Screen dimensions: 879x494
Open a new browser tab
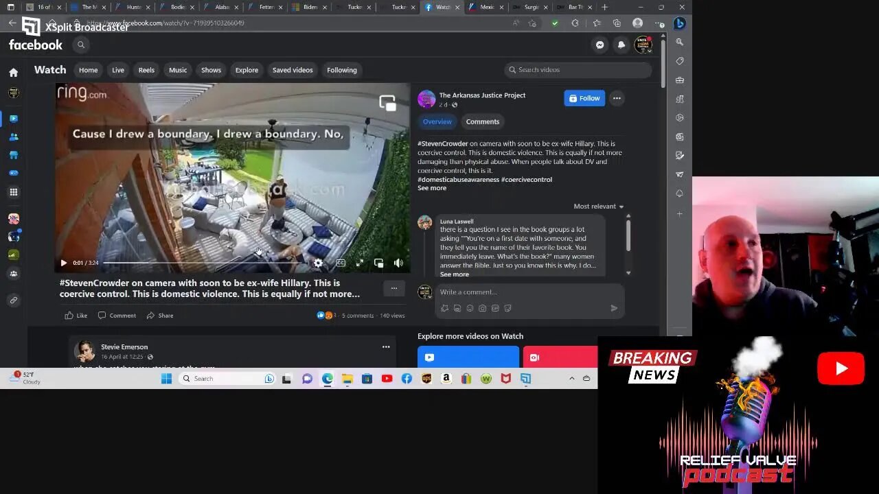click(604, 7)
